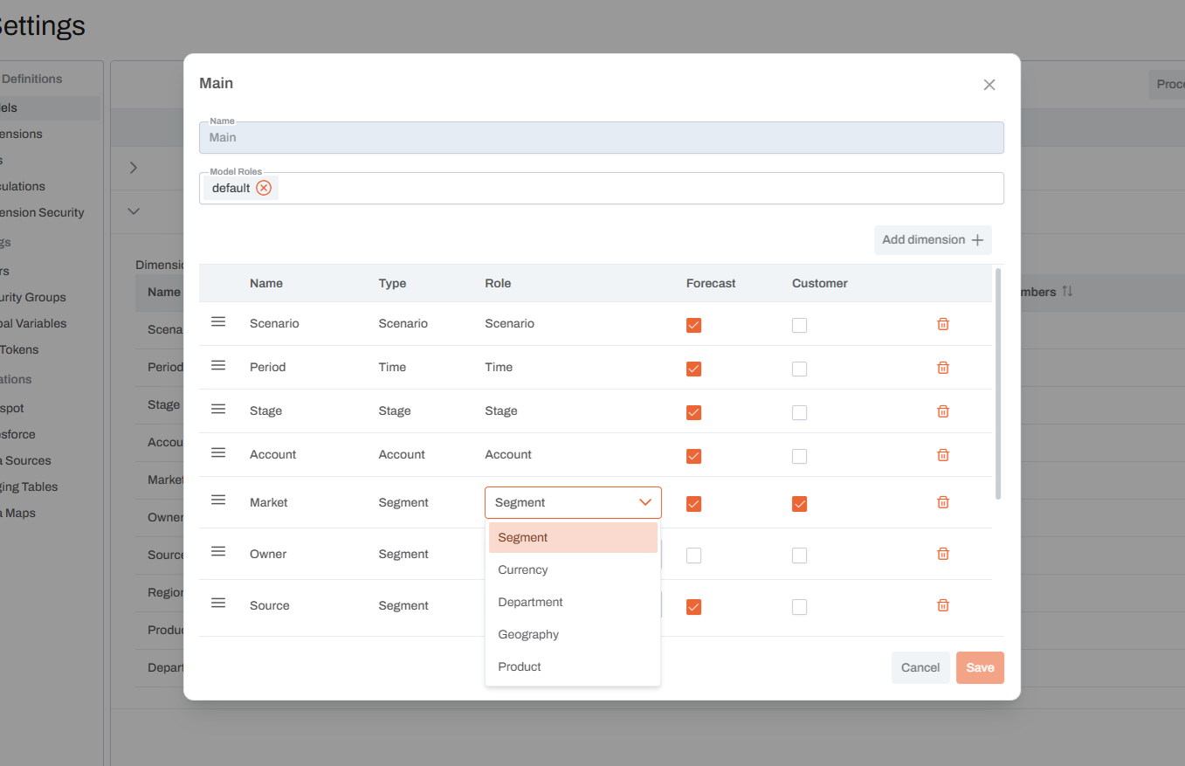The width and height of the screenshot is (1185, 766).
Task: Select Department option in role list
Action: coord(530,602)
